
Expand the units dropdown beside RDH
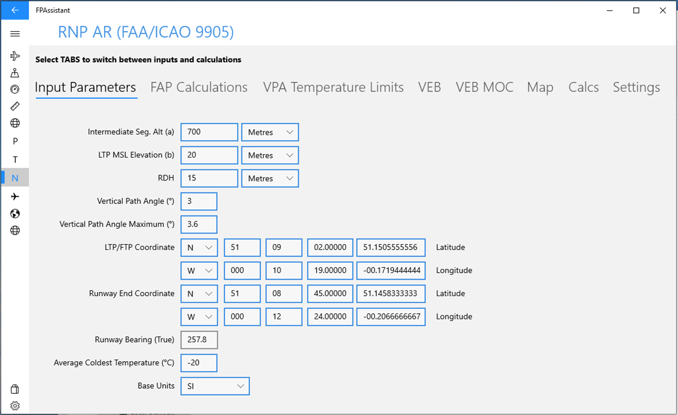(x=270, y=178)
